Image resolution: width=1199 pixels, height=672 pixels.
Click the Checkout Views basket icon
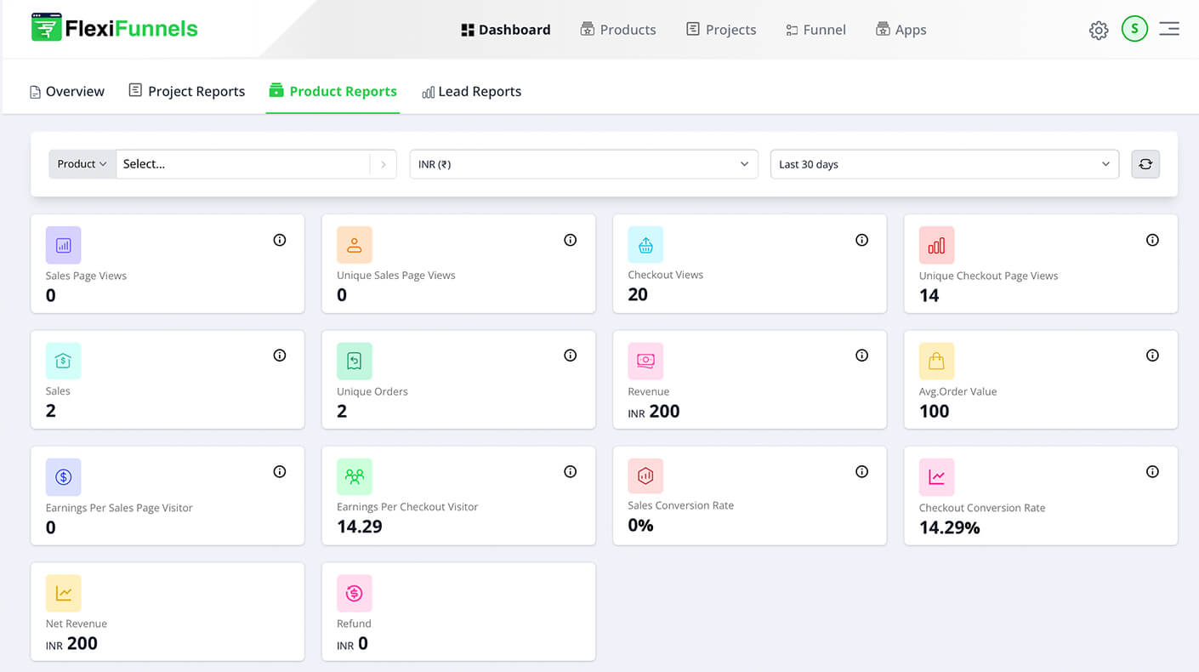click(645, 245)
